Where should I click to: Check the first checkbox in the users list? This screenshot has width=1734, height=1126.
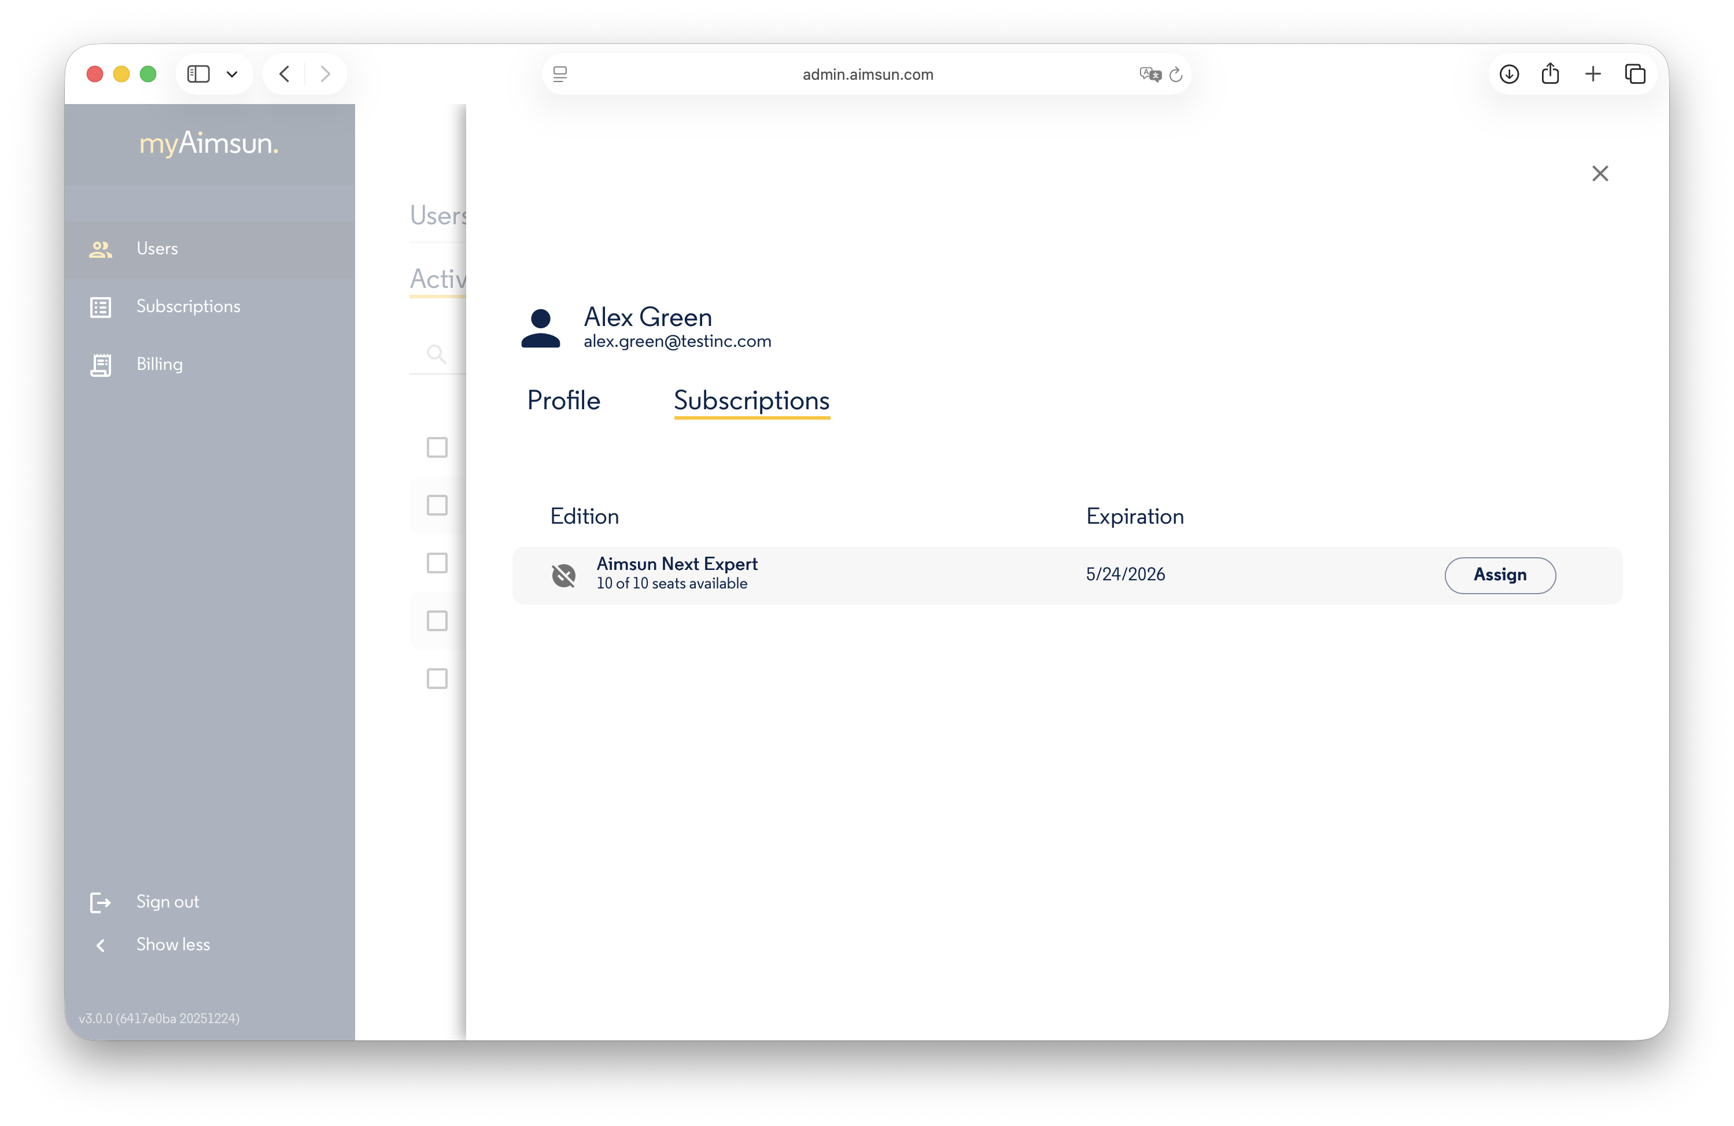[437, 447]
